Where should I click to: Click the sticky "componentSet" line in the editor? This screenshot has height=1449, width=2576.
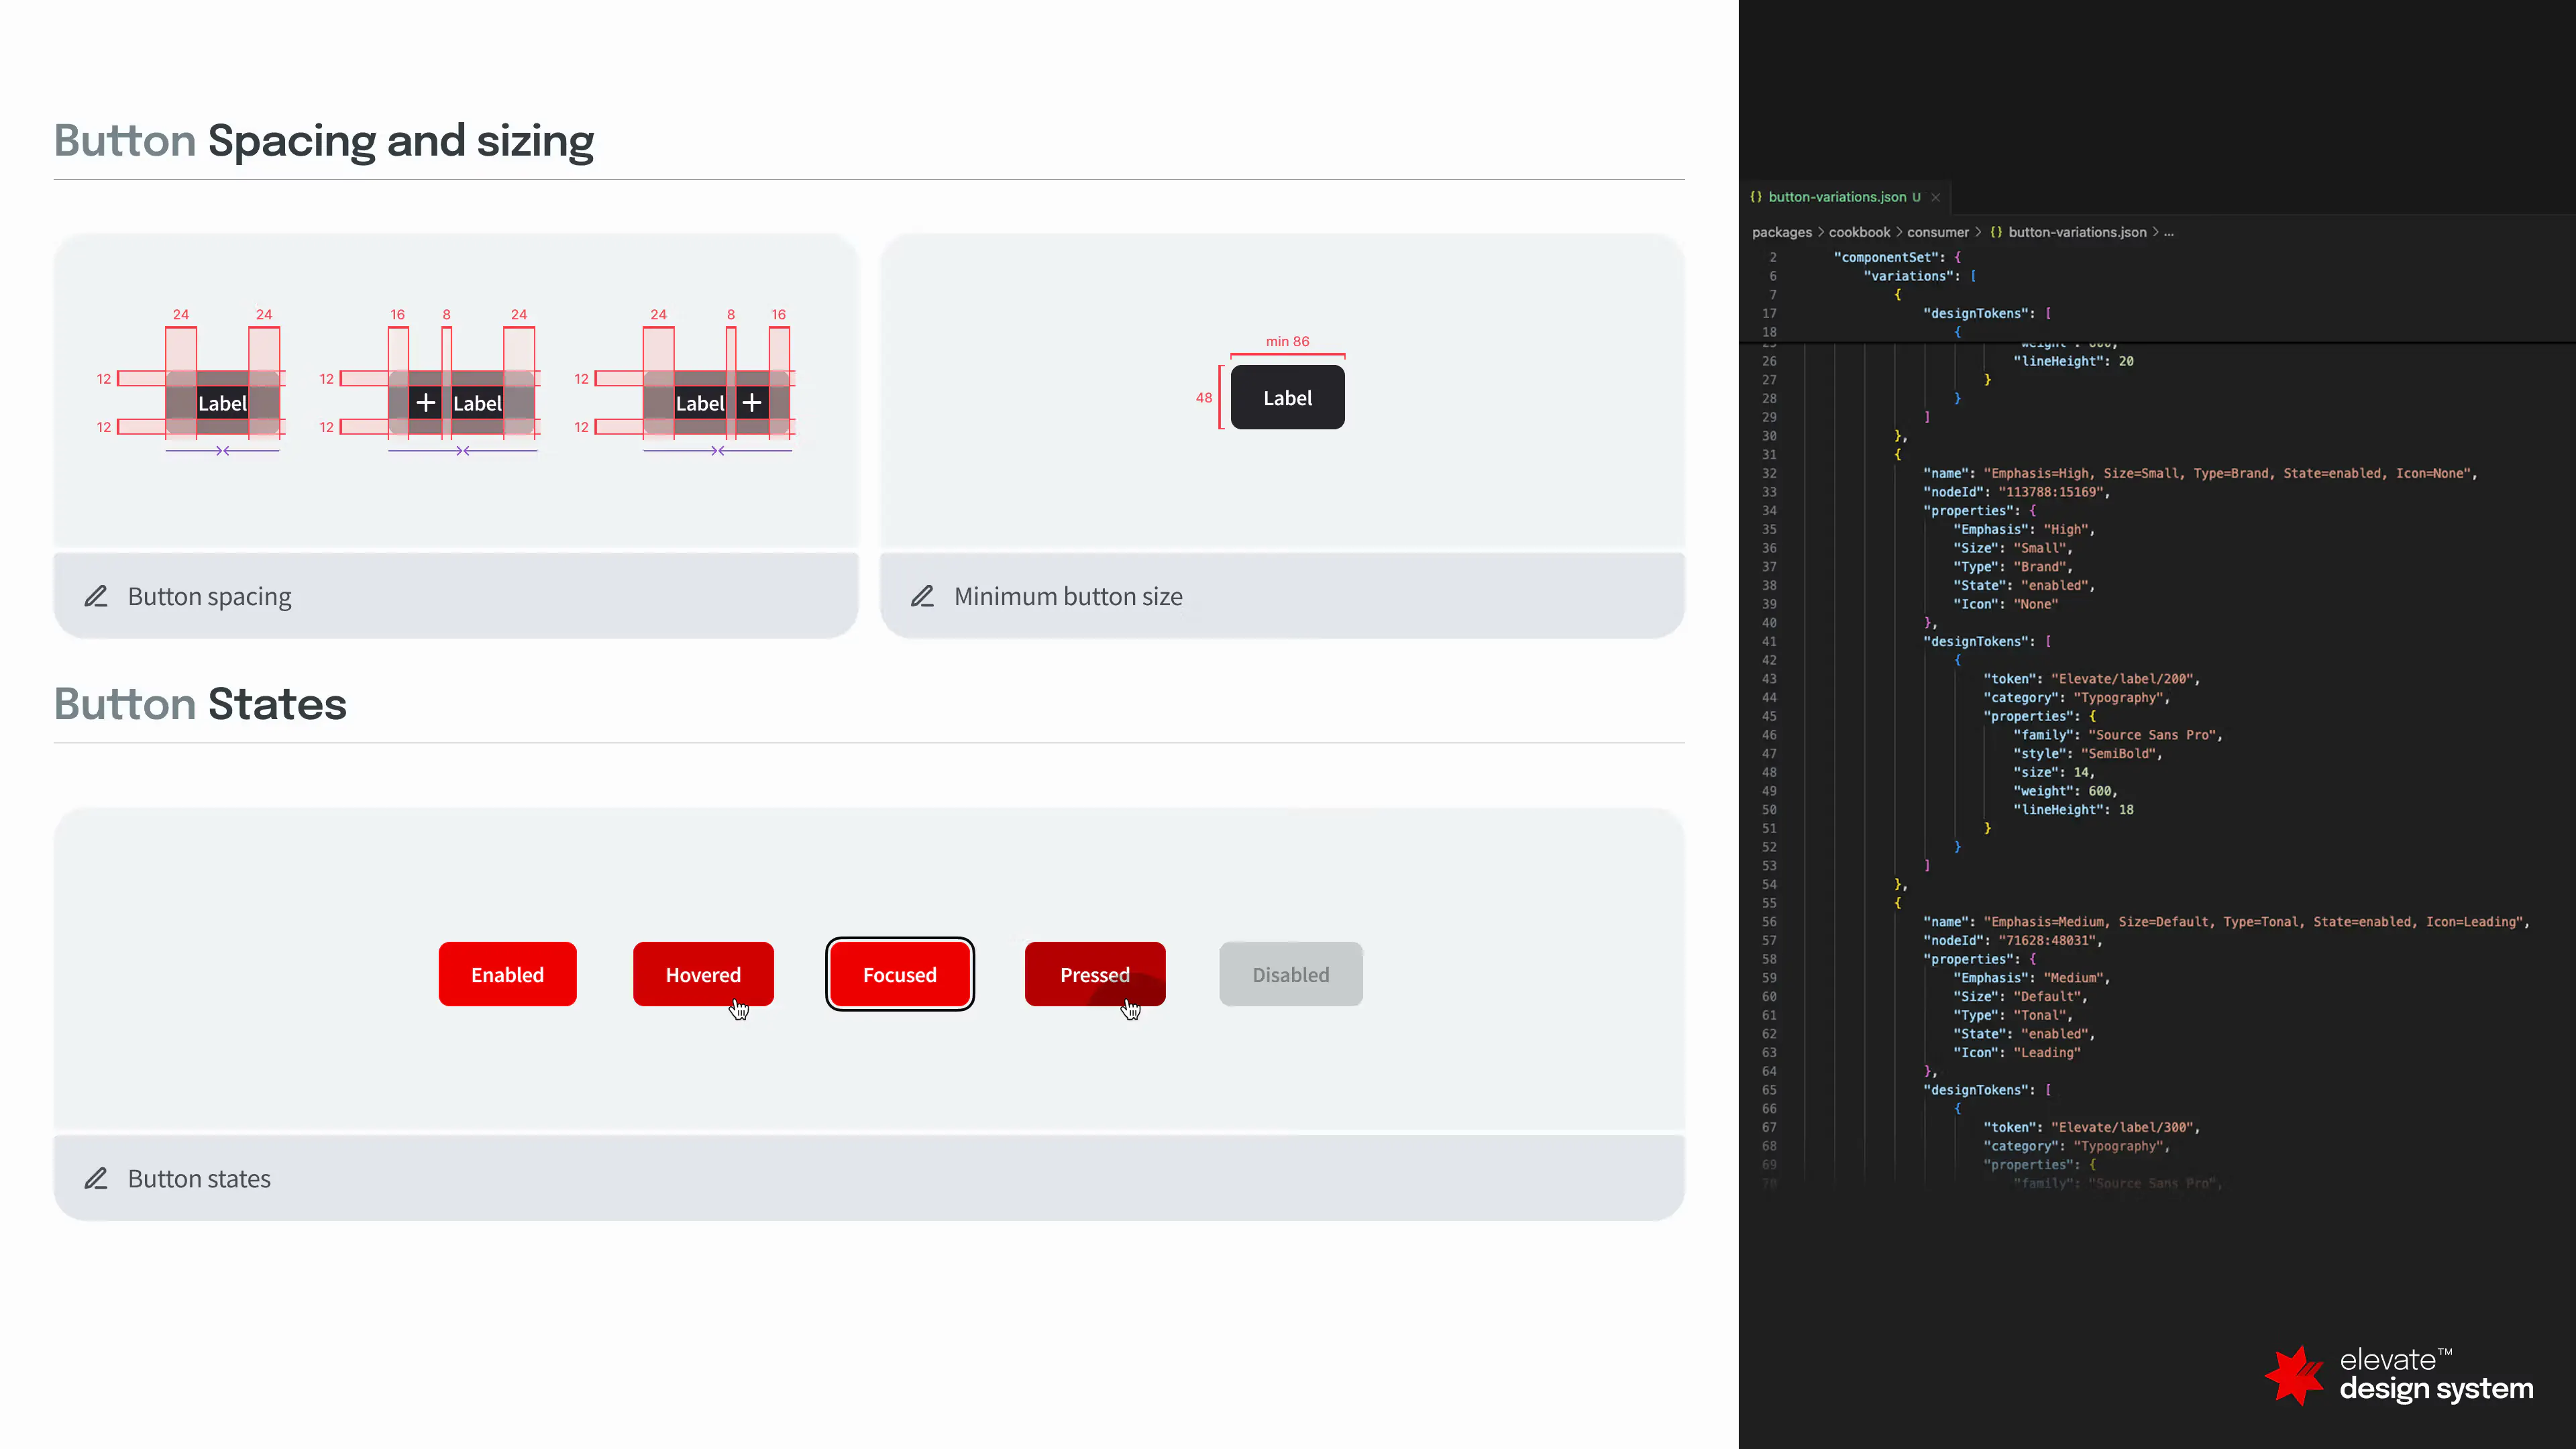click(x=1897, y=257)
